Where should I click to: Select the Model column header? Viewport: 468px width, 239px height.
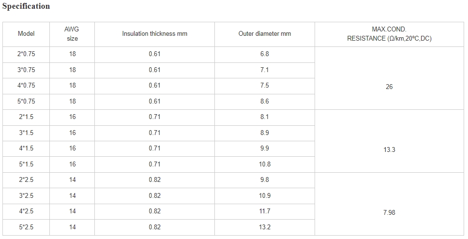tap(26, 34)
